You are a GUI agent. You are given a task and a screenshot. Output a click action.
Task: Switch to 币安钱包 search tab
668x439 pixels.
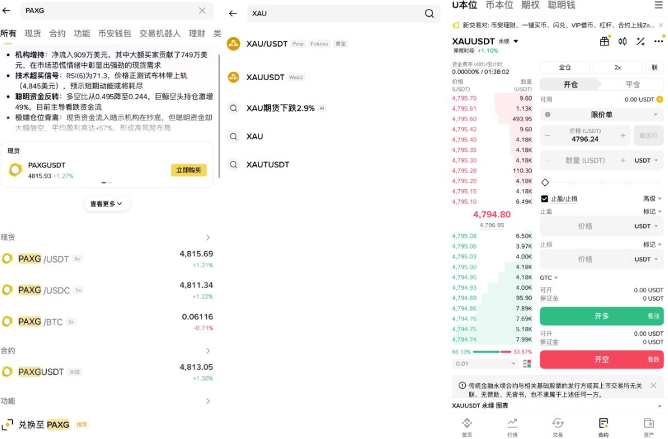pyautogui.click(x=114, y=33)
